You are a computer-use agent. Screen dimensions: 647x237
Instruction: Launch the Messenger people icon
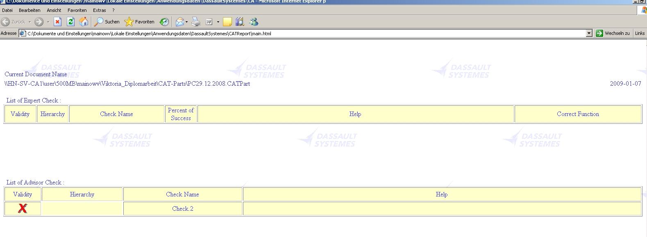click(x=254, y=22)
